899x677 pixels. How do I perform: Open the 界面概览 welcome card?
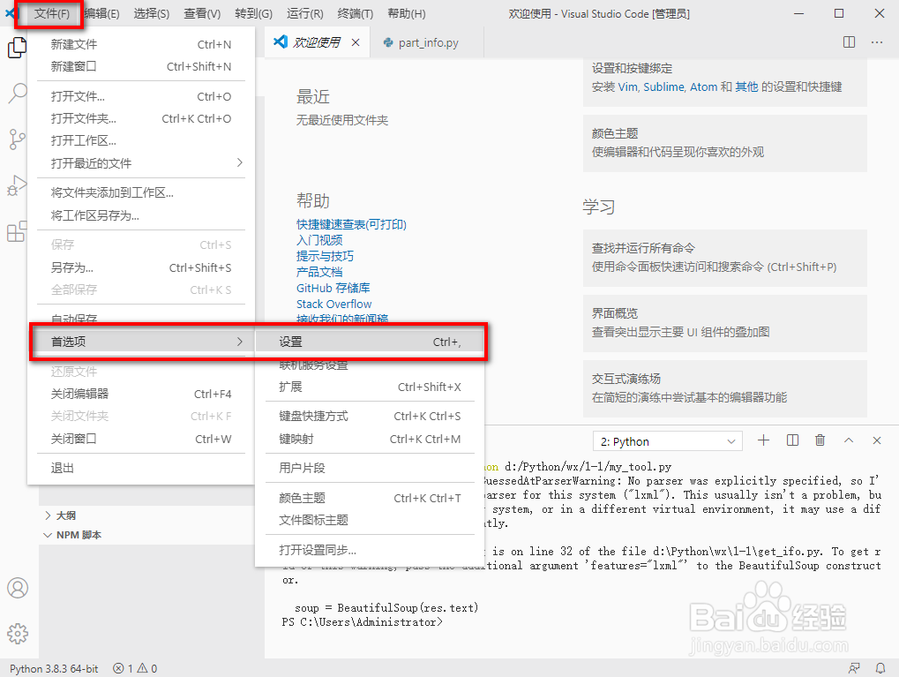(x=724, y=323)
